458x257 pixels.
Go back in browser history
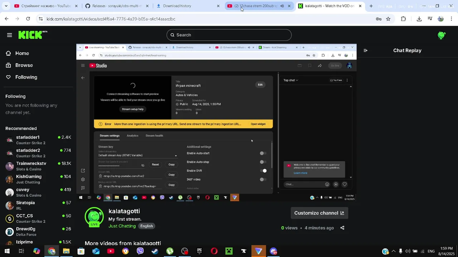7,19
